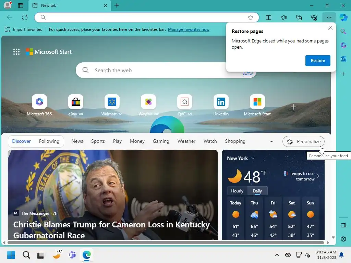Image resolution: width=351 pixels, height=263 pixels.
Task: Open the QVC quick link
Action: tap(185, 105)
